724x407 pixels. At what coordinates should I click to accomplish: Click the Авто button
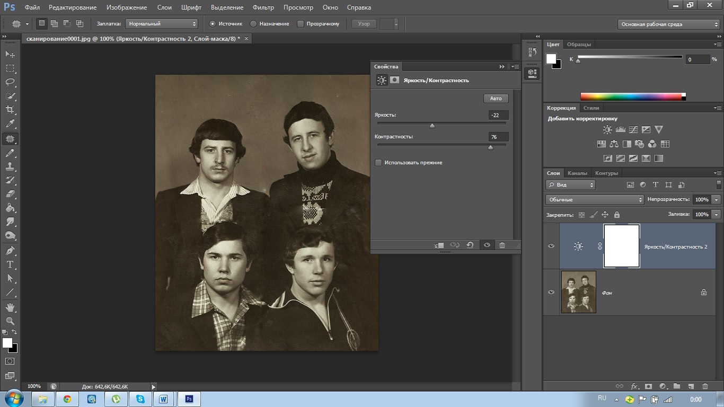496,99
